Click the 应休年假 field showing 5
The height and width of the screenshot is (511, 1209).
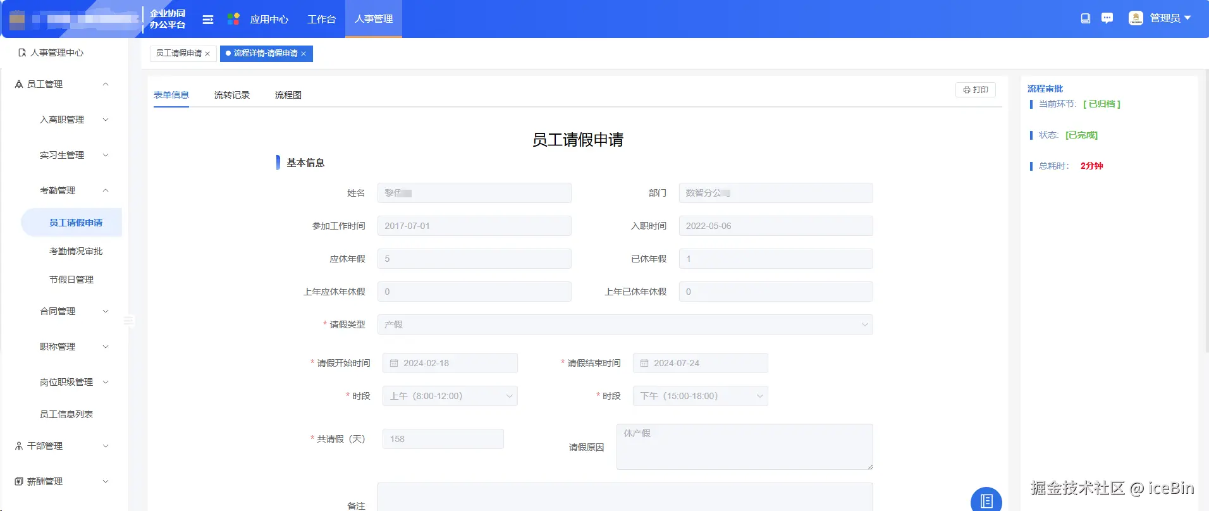[x=474, y=259]
